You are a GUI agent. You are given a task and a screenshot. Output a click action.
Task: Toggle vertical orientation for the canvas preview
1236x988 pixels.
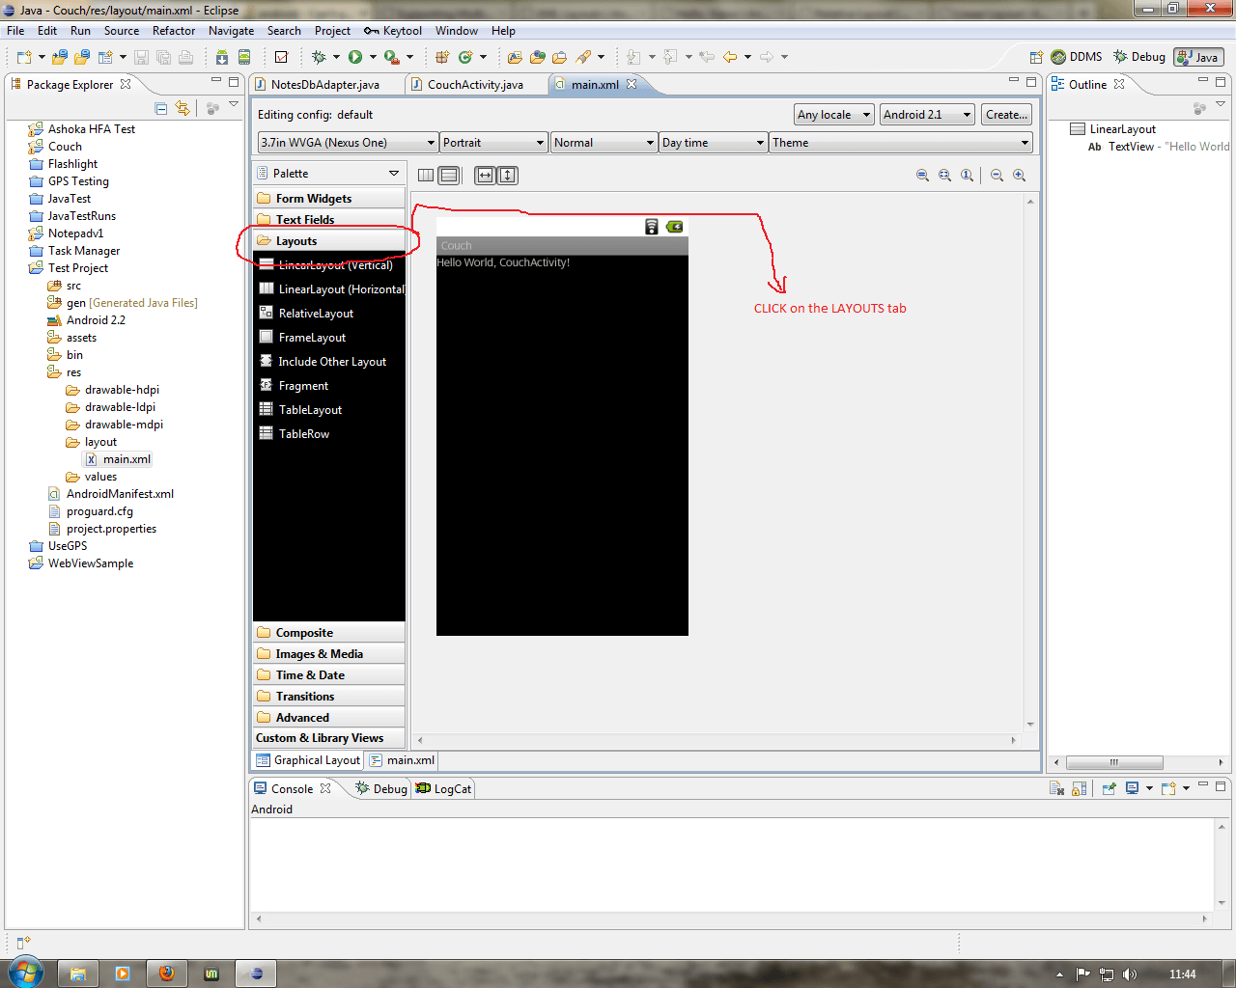click(x=507, y=175)
